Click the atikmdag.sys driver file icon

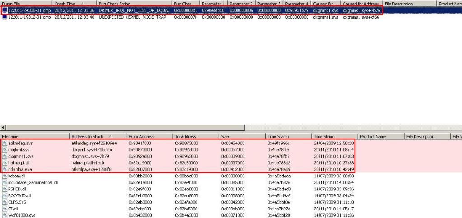[5, 143]
